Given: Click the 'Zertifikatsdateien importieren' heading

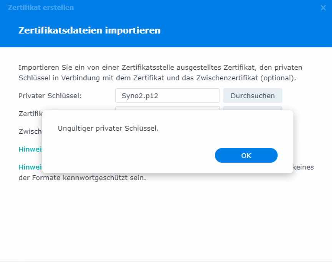Looking at the screenshot, I should coord(89,30).
